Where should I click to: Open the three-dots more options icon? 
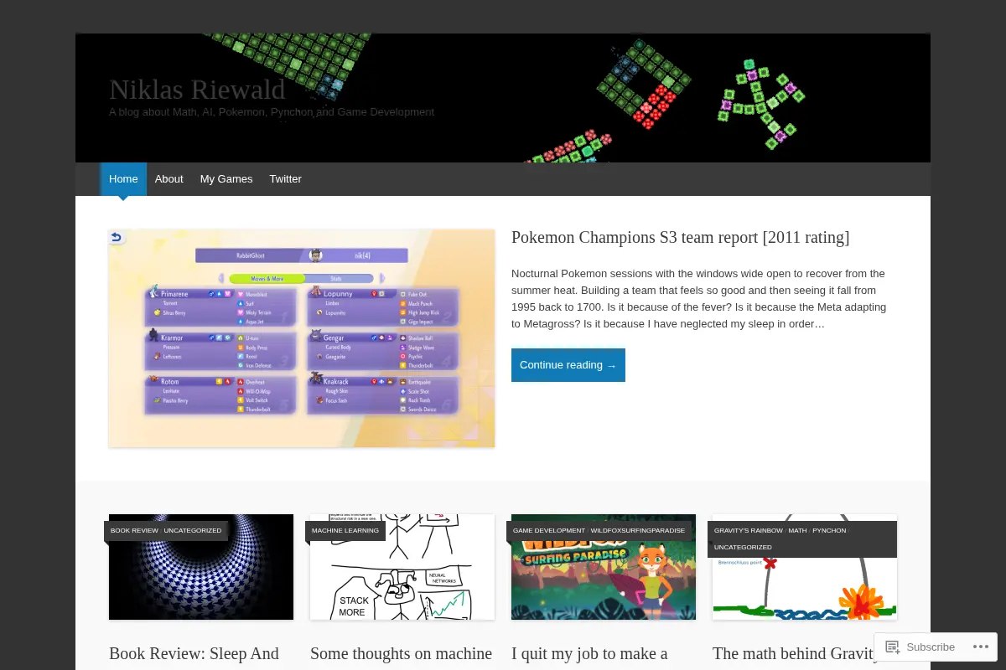(981, 647)
